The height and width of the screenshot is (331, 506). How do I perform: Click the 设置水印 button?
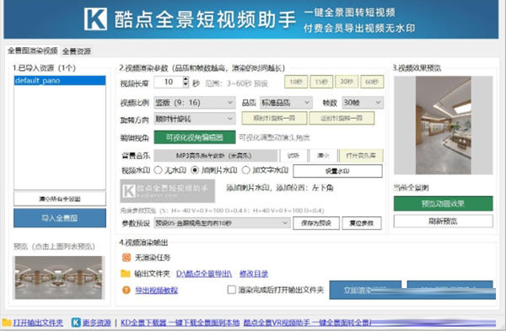click(337, 171)
